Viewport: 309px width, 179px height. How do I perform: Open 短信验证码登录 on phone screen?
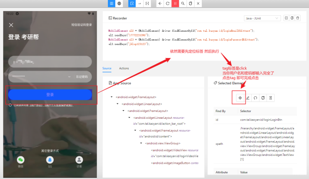pos(82,25)
